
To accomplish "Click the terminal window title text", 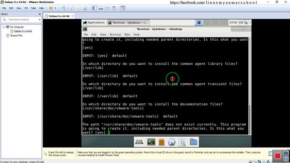I will (x=159, y=29).
